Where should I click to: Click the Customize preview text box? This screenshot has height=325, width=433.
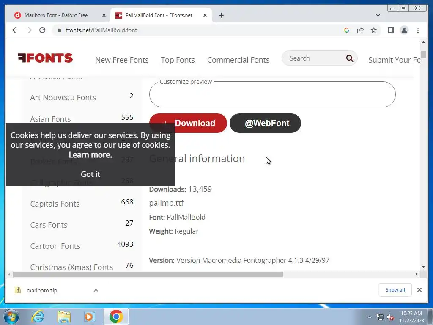[272, 94]
